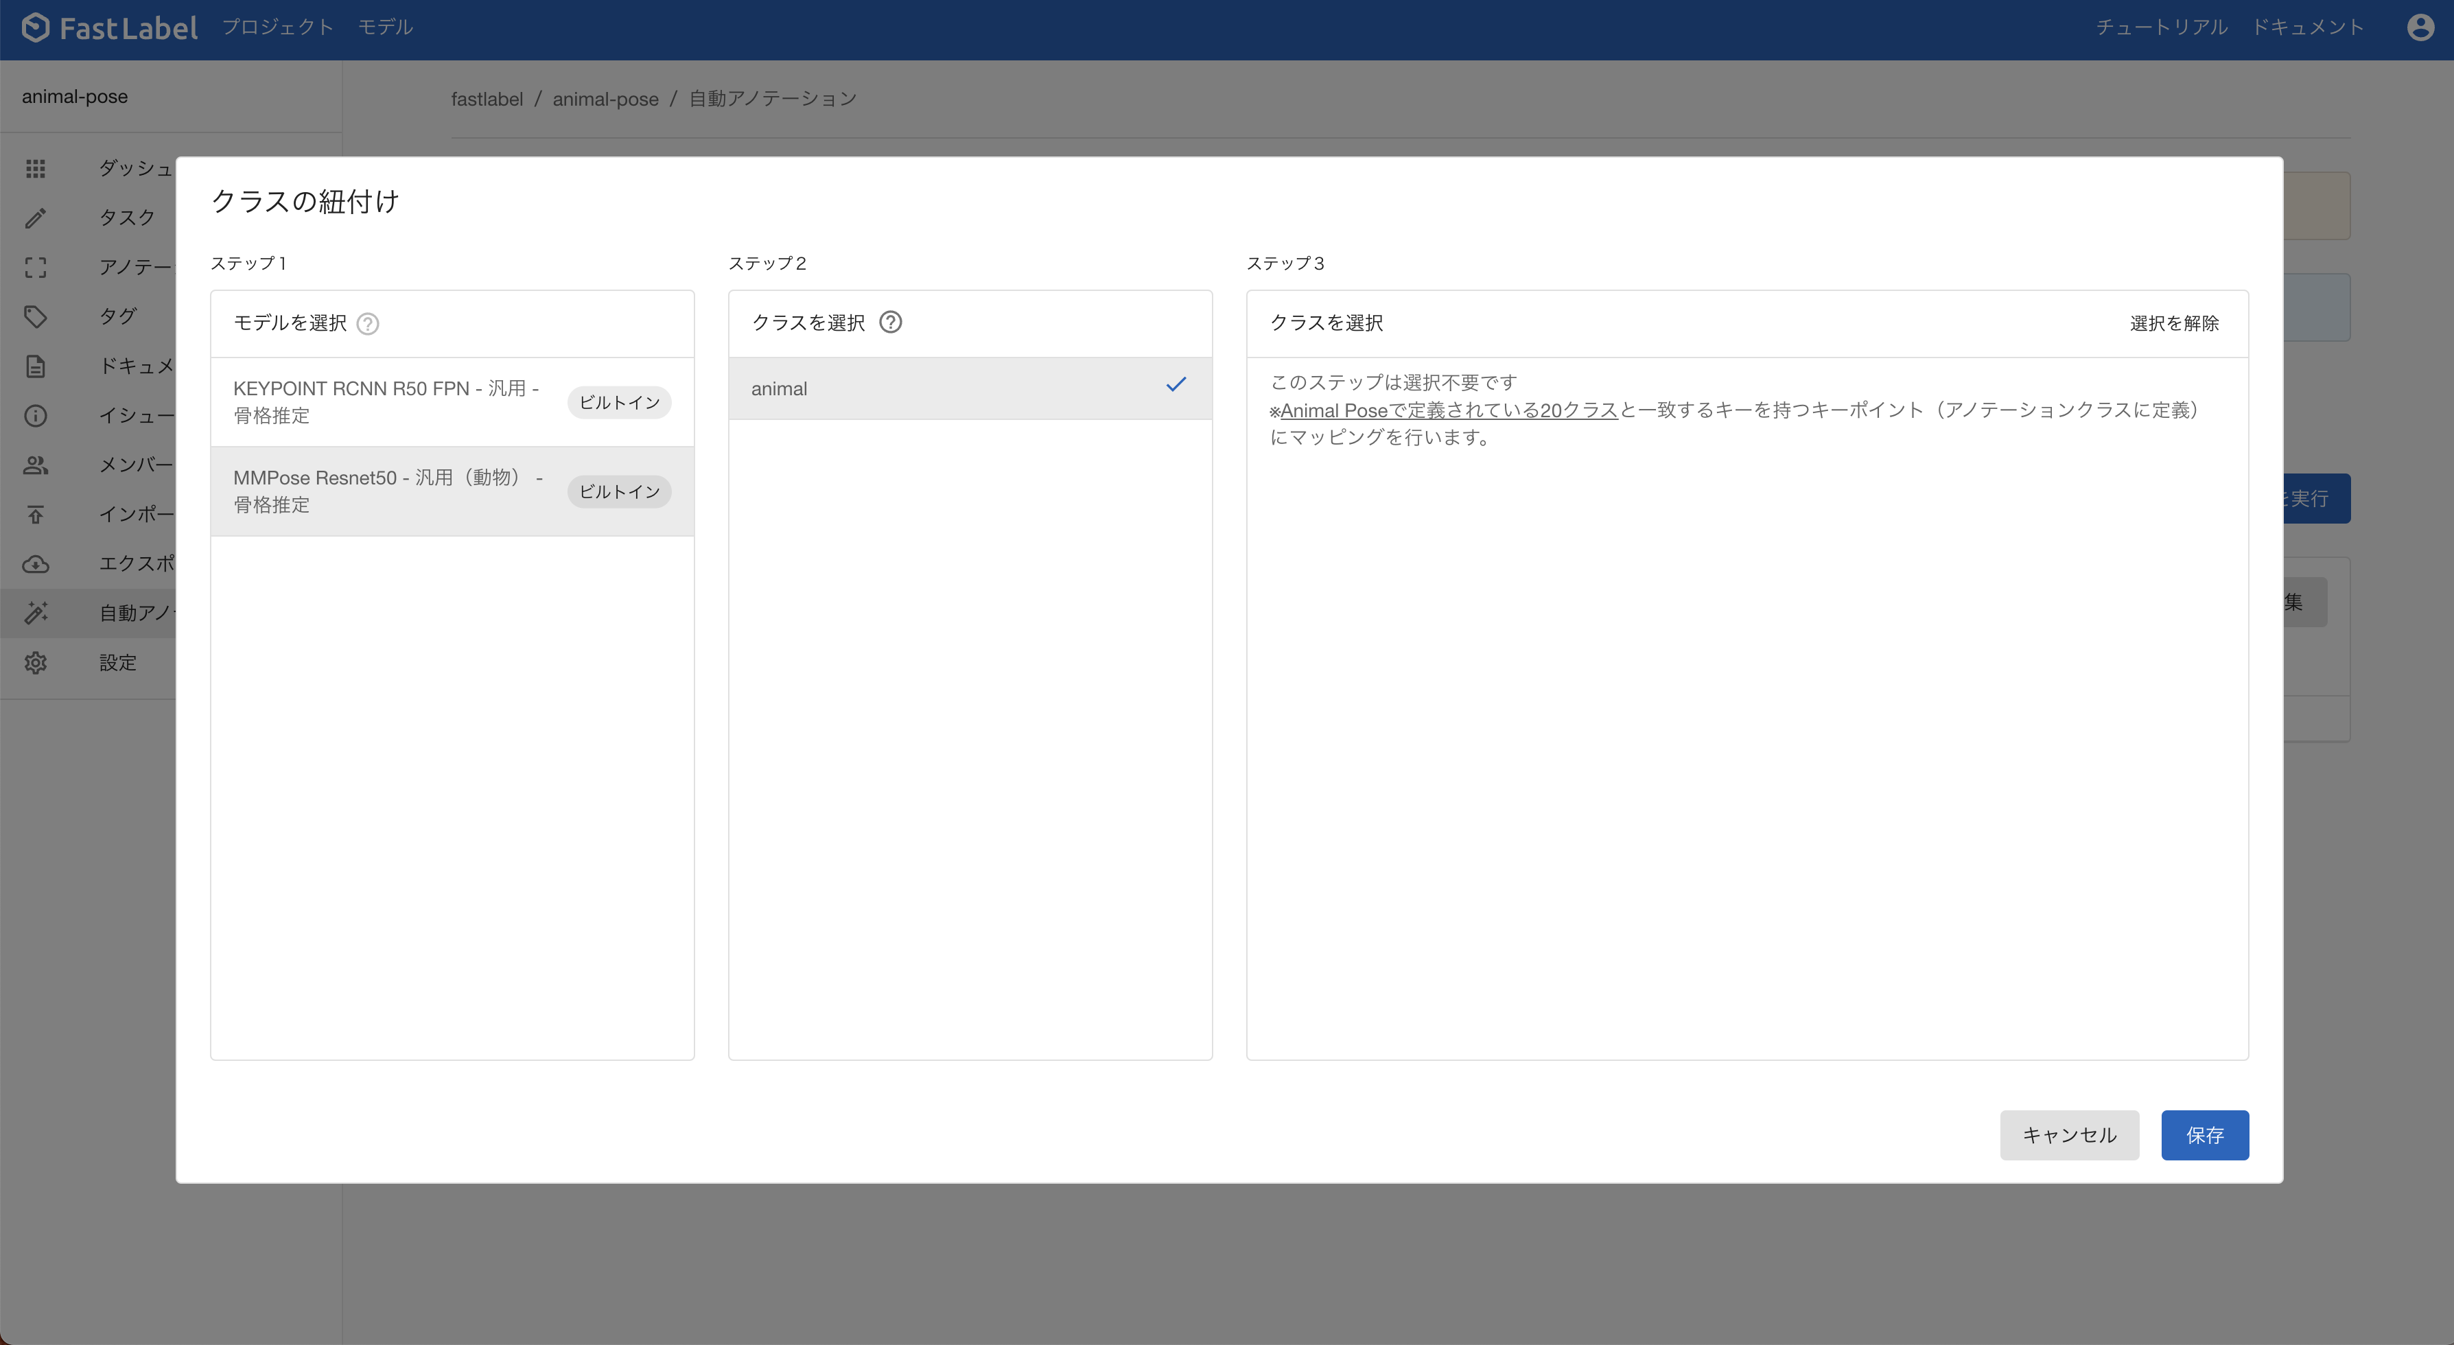Image resolution: width=2454 pixels, height=1345 pixels.
Task: Open the モデル menu in header
Action: (x=385, y=27)
